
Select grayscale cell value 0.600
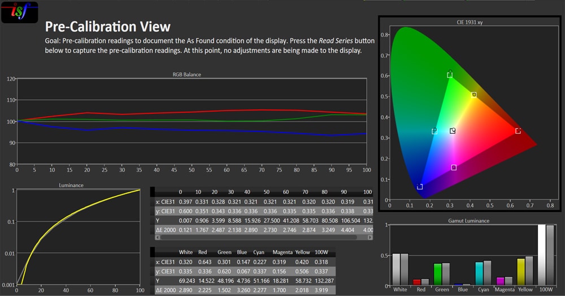click(185, 211)
